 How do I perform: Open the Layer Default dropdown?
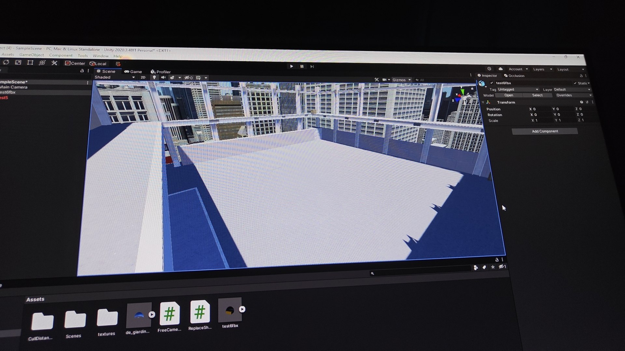click(x=572, y=89)
